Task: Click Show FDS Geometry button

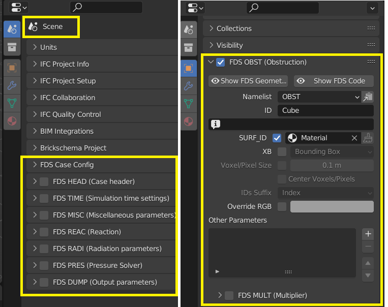Action: click(x=248, y=81)
